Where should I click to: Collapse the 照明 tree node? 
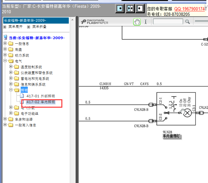[x=11, y=90]
